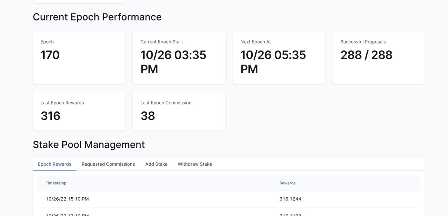Click the Current Epoch Performance heading
This screenshot has width=448, height=216.
click(x=97, y=17)
